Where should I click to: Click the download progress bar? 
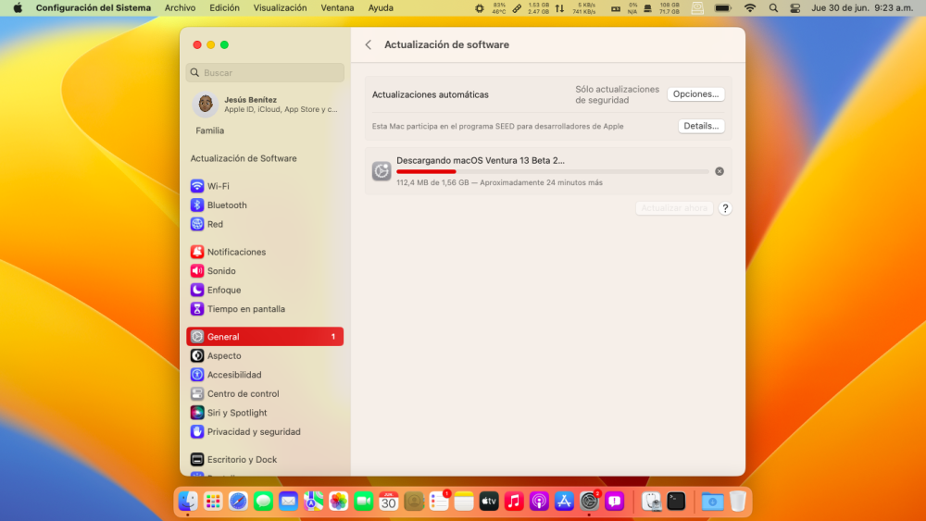pyautogui.click(x=552, y=172)
